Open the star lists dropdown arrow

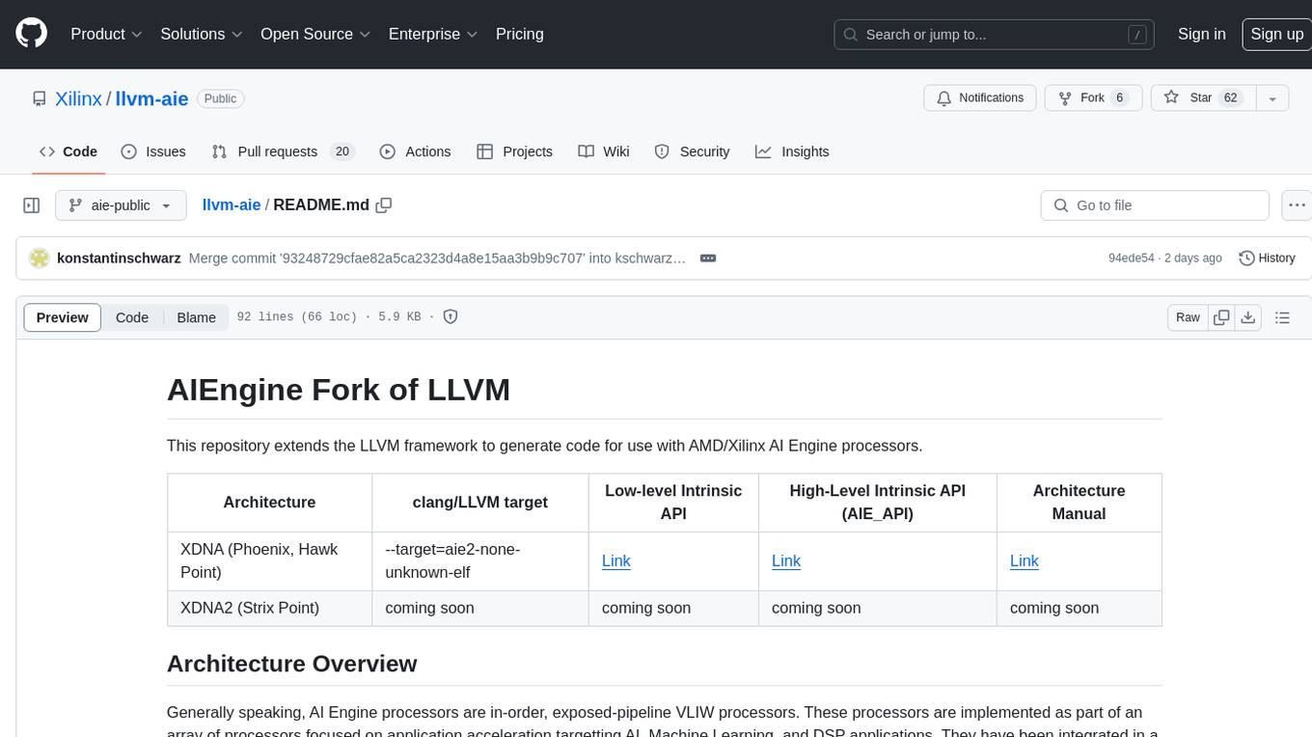click(x=1271, y=98)
